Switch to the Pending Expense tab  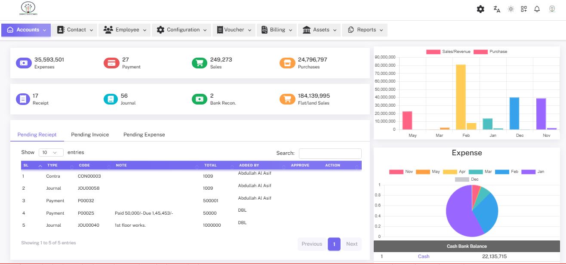click(144, 135)
